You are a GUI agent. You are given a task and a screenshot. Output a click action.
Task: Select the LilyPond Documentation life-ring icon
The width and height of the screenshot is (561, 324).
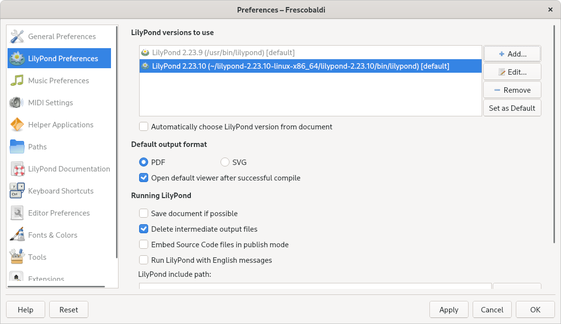pos(17,169)
